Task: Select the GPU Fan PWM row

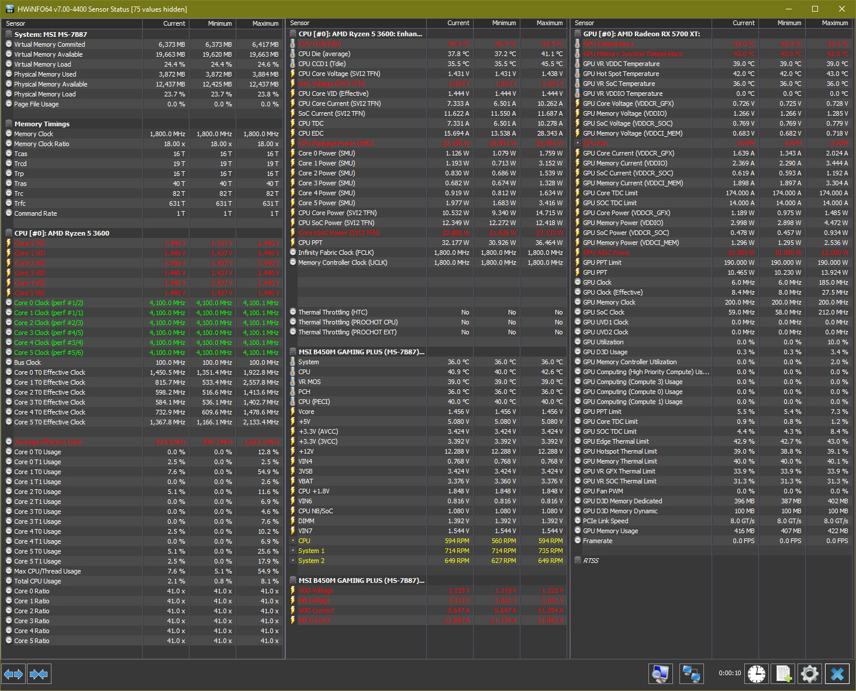Action: [x=712, y=491]
